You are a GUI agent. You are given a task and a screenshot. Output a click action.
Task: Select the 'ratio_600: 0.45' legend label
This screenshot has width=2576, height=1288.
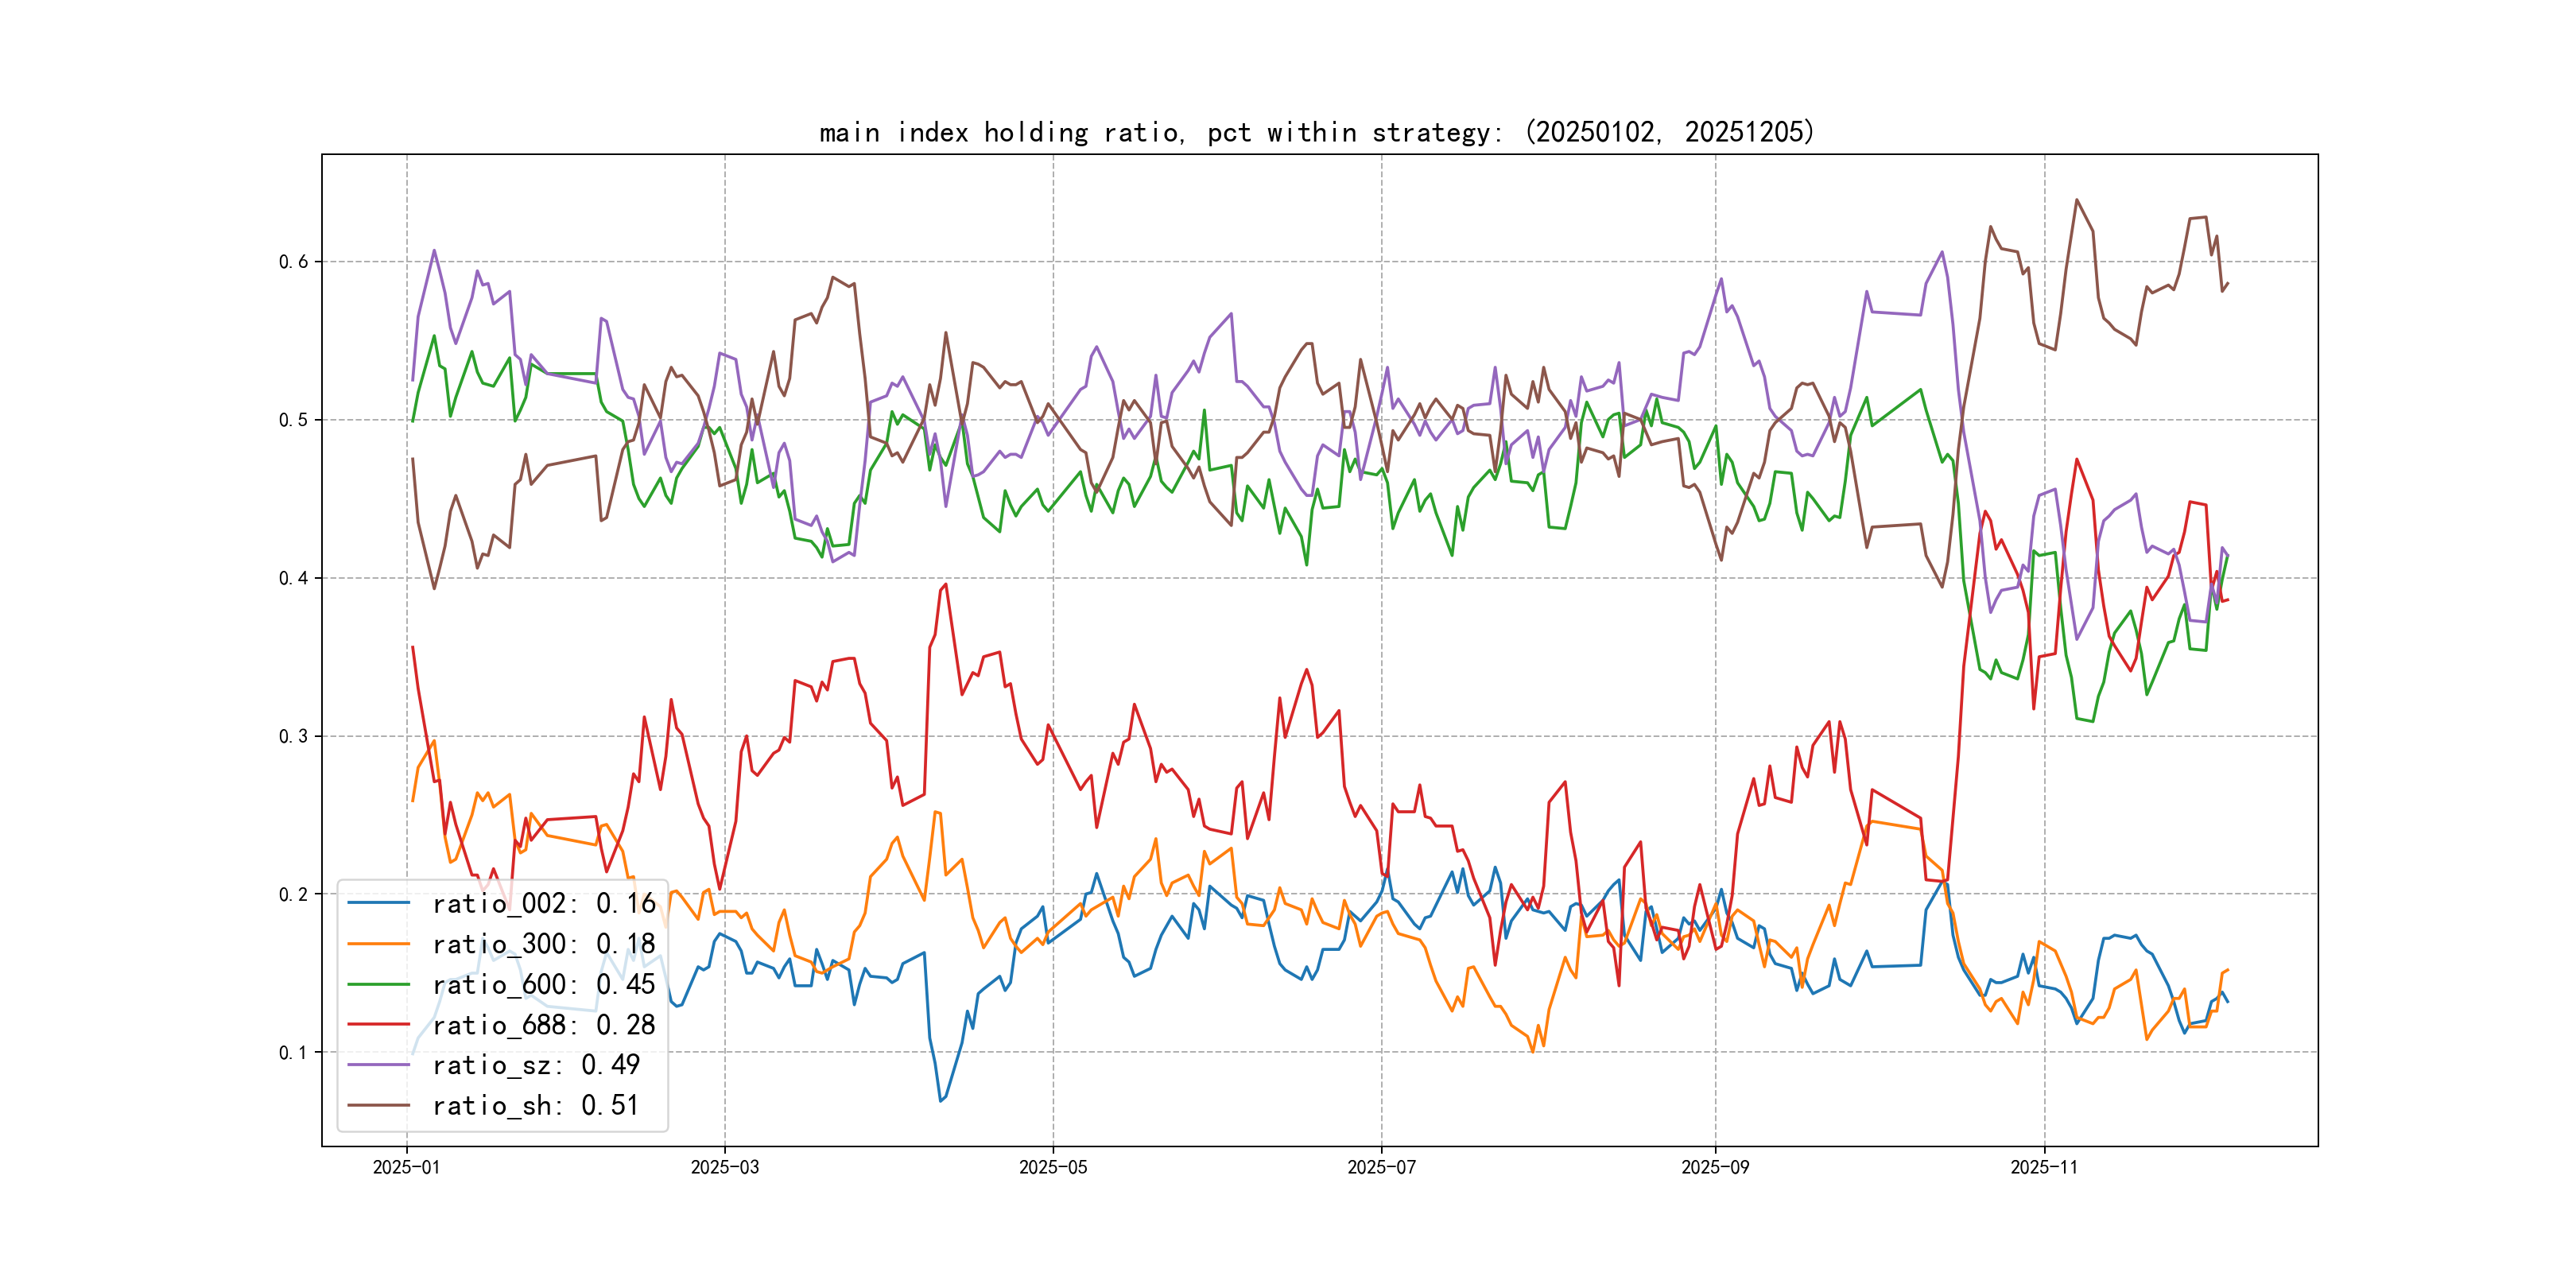(543, 984)
